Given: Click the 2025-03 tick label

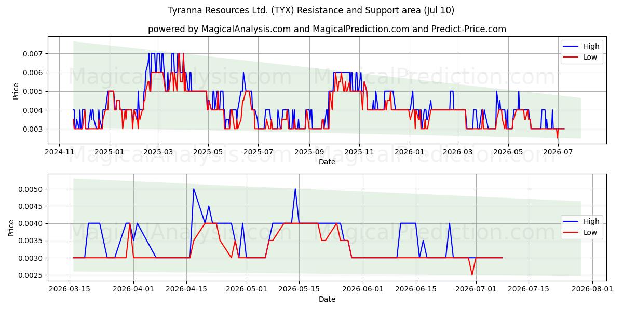Looking at the screenshot, I should pyautogui.click(x=158, y=152).
